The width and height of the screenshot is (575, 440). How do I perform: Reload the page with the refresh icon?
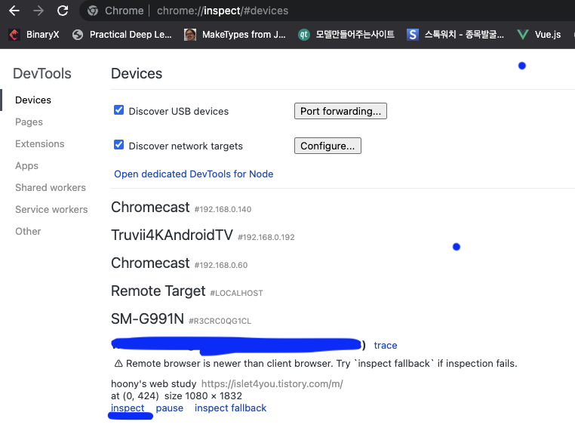[63, 11]
